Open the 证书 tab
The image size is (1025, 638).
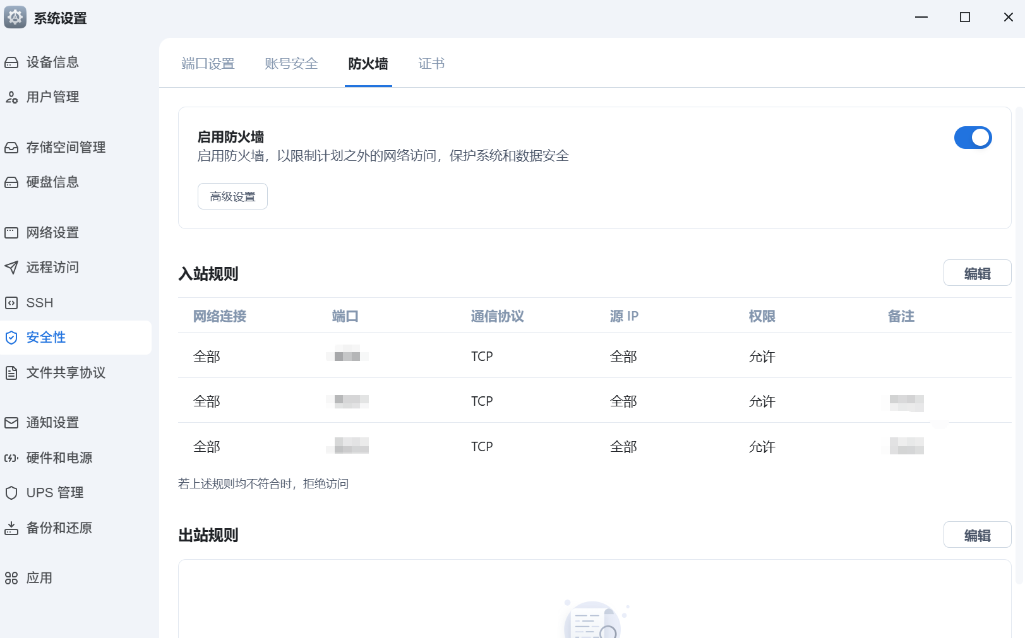(431, 64)
